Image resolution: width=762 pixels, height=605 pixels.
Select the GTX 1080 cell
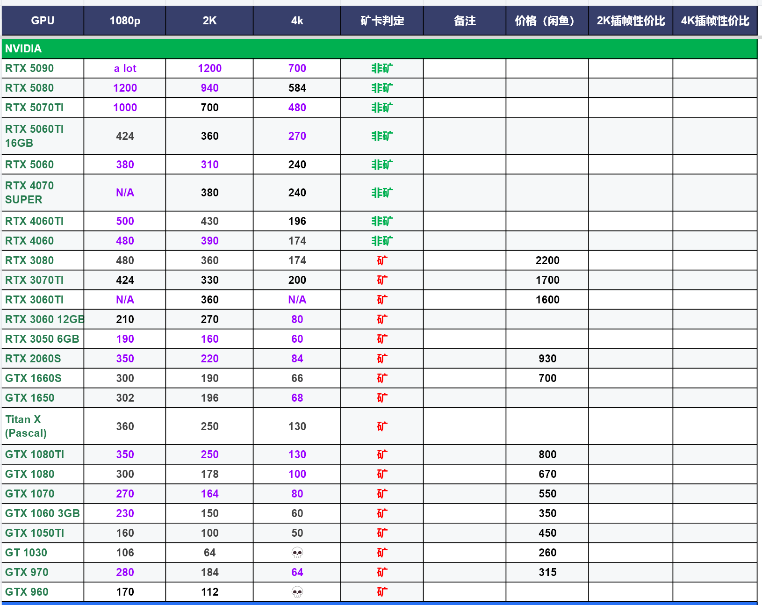point(43,474)
